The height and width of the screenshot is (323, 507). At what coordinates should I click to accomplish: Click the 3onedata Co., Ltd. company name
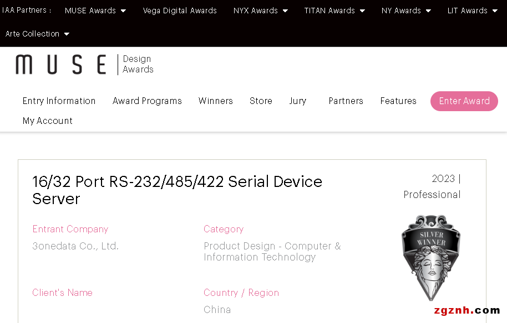[75, 246]
